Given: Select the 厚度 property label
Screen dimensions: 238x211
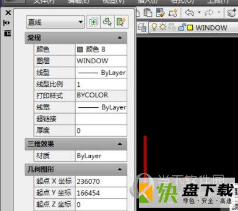Looking at the screenshot, I should point(43,130).
